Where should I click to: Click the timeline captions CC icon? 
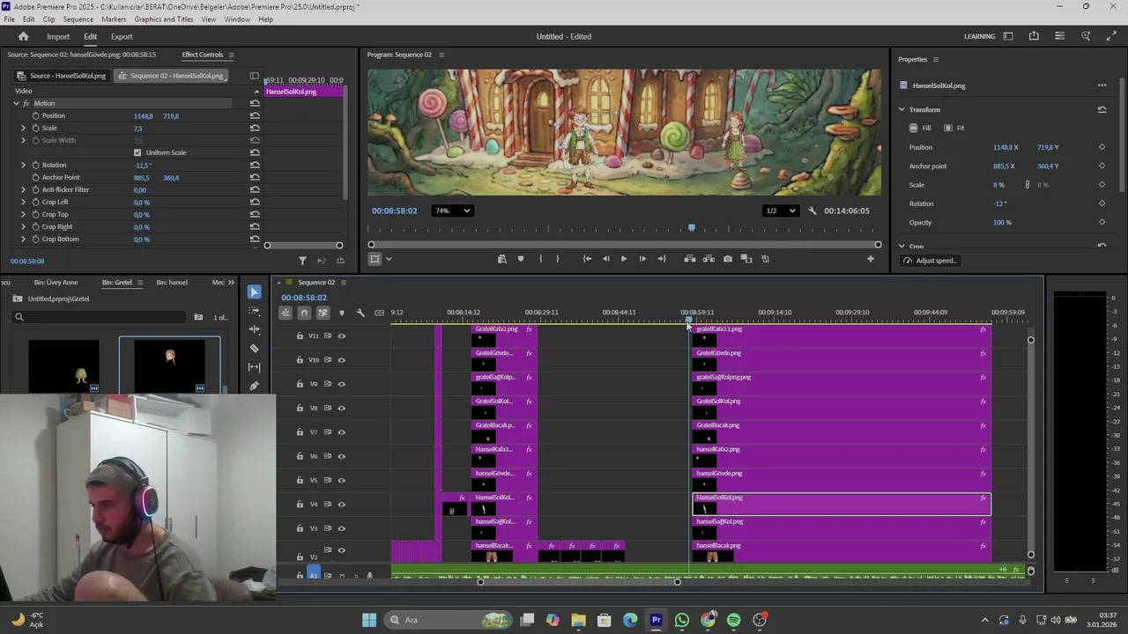coord(379,313)
